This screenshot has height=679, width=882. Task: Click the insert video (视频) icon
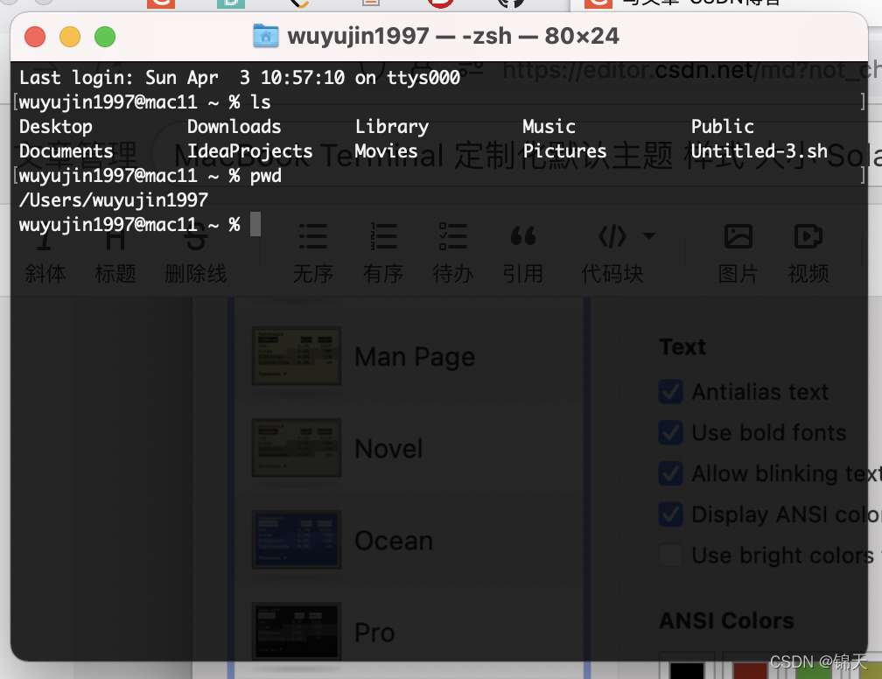pos(808,236)
